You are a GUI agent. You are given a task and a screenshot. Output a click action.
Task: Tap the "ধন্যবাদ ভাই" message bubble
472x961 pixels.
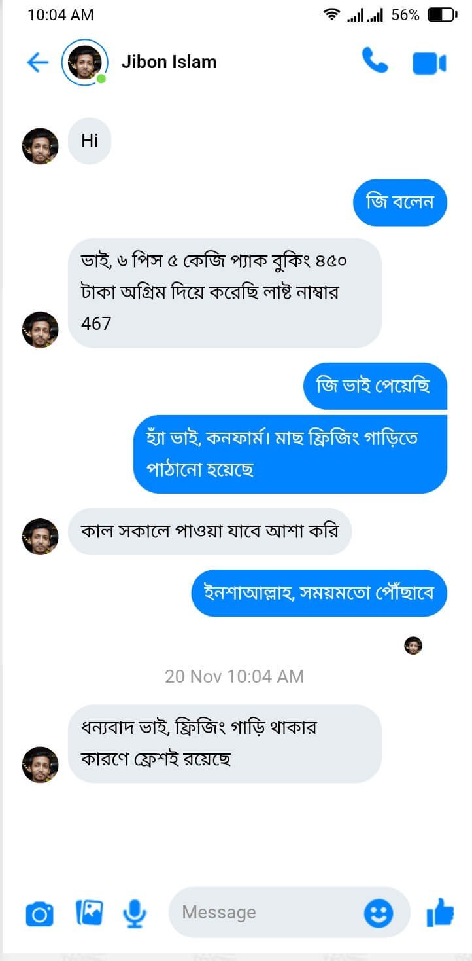click(224, 743)
